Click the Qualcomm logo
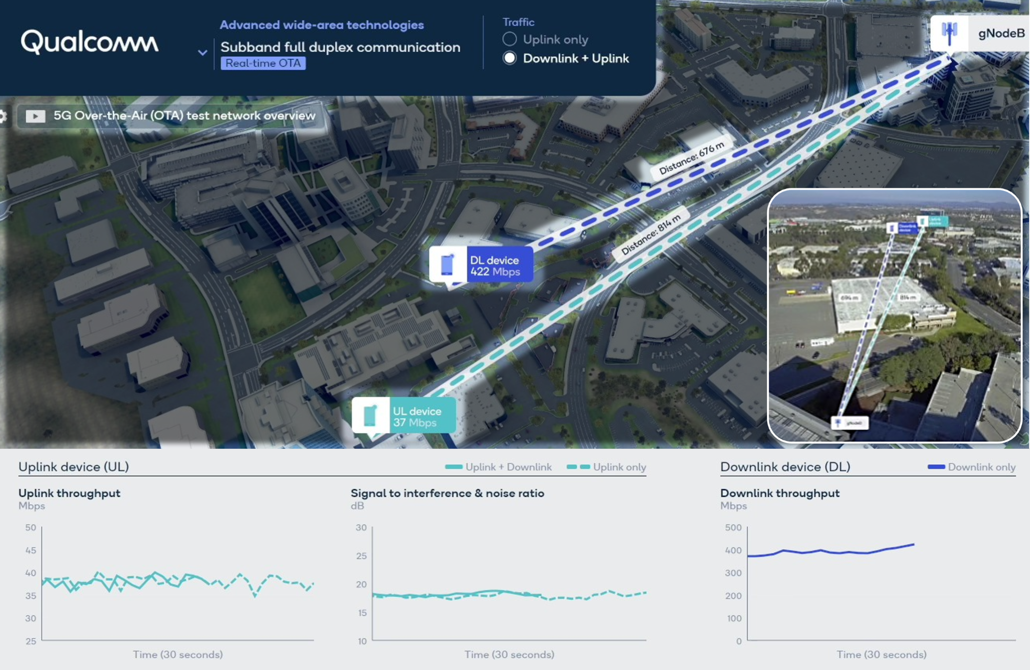This screenshot has width=1030, height=670. click(90, 42)
